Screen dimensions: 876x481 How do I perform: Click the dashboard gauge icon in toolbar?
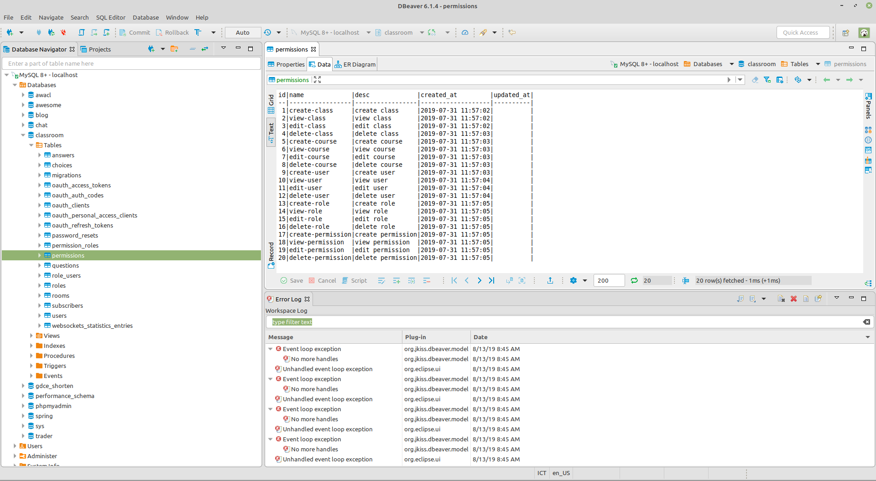tap(465, 32)
